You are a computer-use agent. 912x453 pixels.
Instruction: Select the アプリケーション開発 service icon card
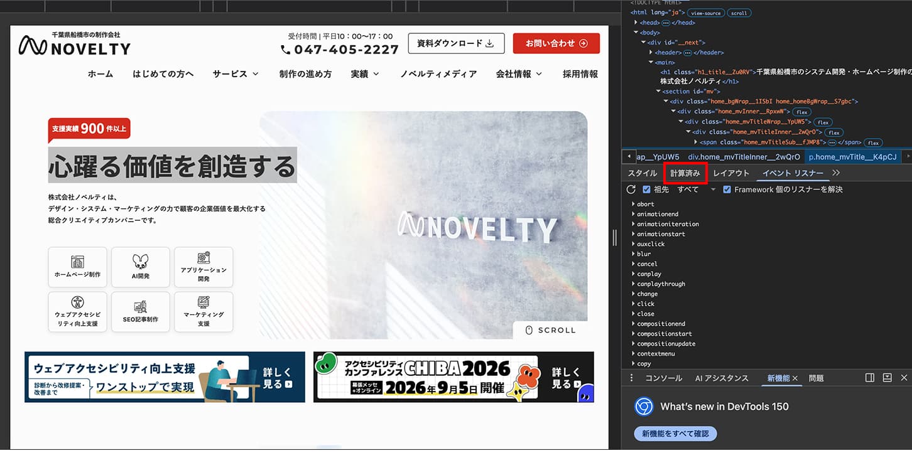[204, 267]
